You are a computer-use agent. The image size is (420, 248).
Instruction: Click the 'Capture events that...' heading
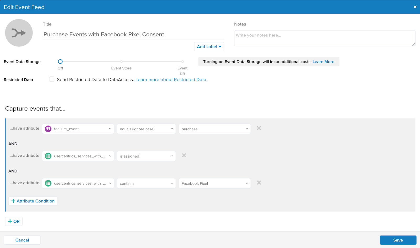(x=35, y=109)
